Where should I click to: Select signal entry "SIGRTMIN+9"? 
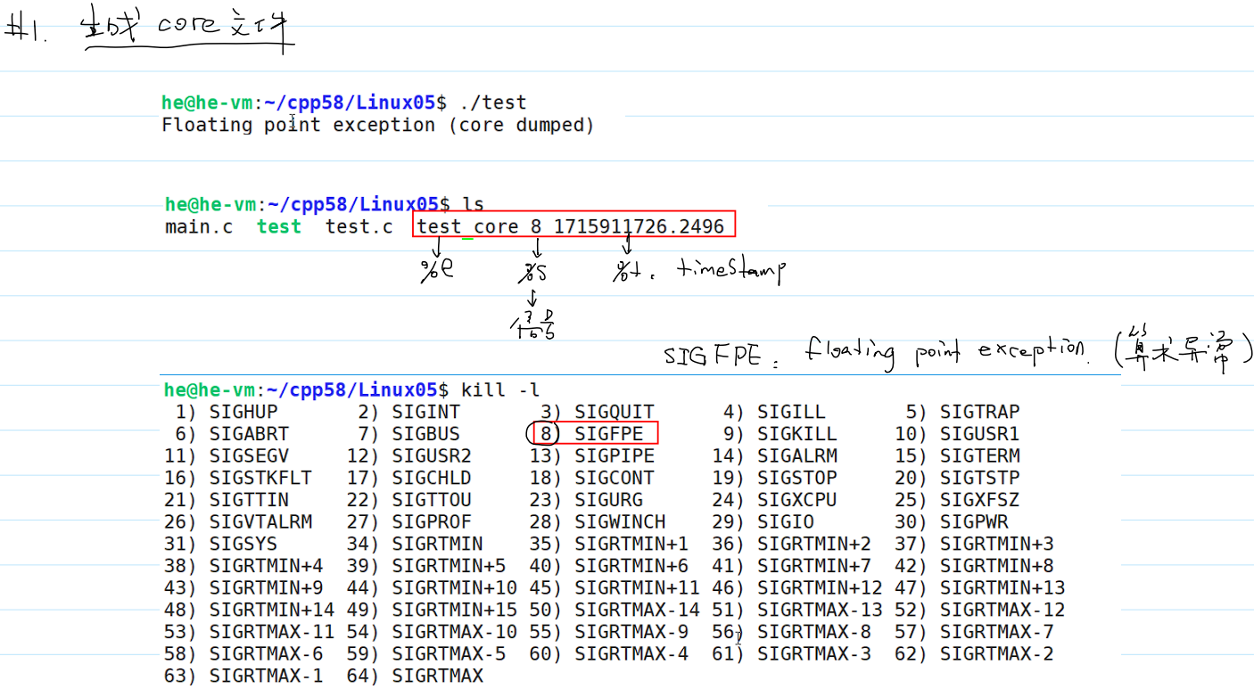pyautogui.click(x=267, y=587)
